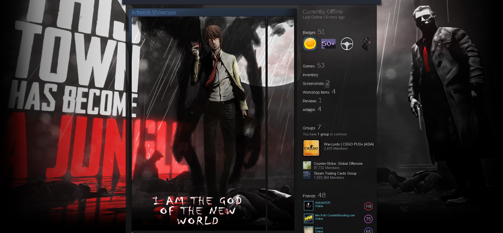Screen dimensions: 503x233
Task: Open the War-Lords | CSGO PUGs group name
Action: click(x=349, y=144)
